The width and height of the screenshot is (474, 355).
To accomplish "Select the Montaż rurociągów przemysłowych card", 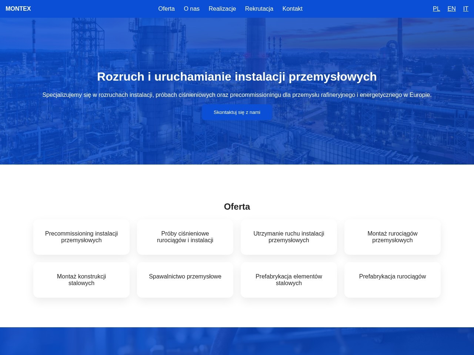I will 393,237.
